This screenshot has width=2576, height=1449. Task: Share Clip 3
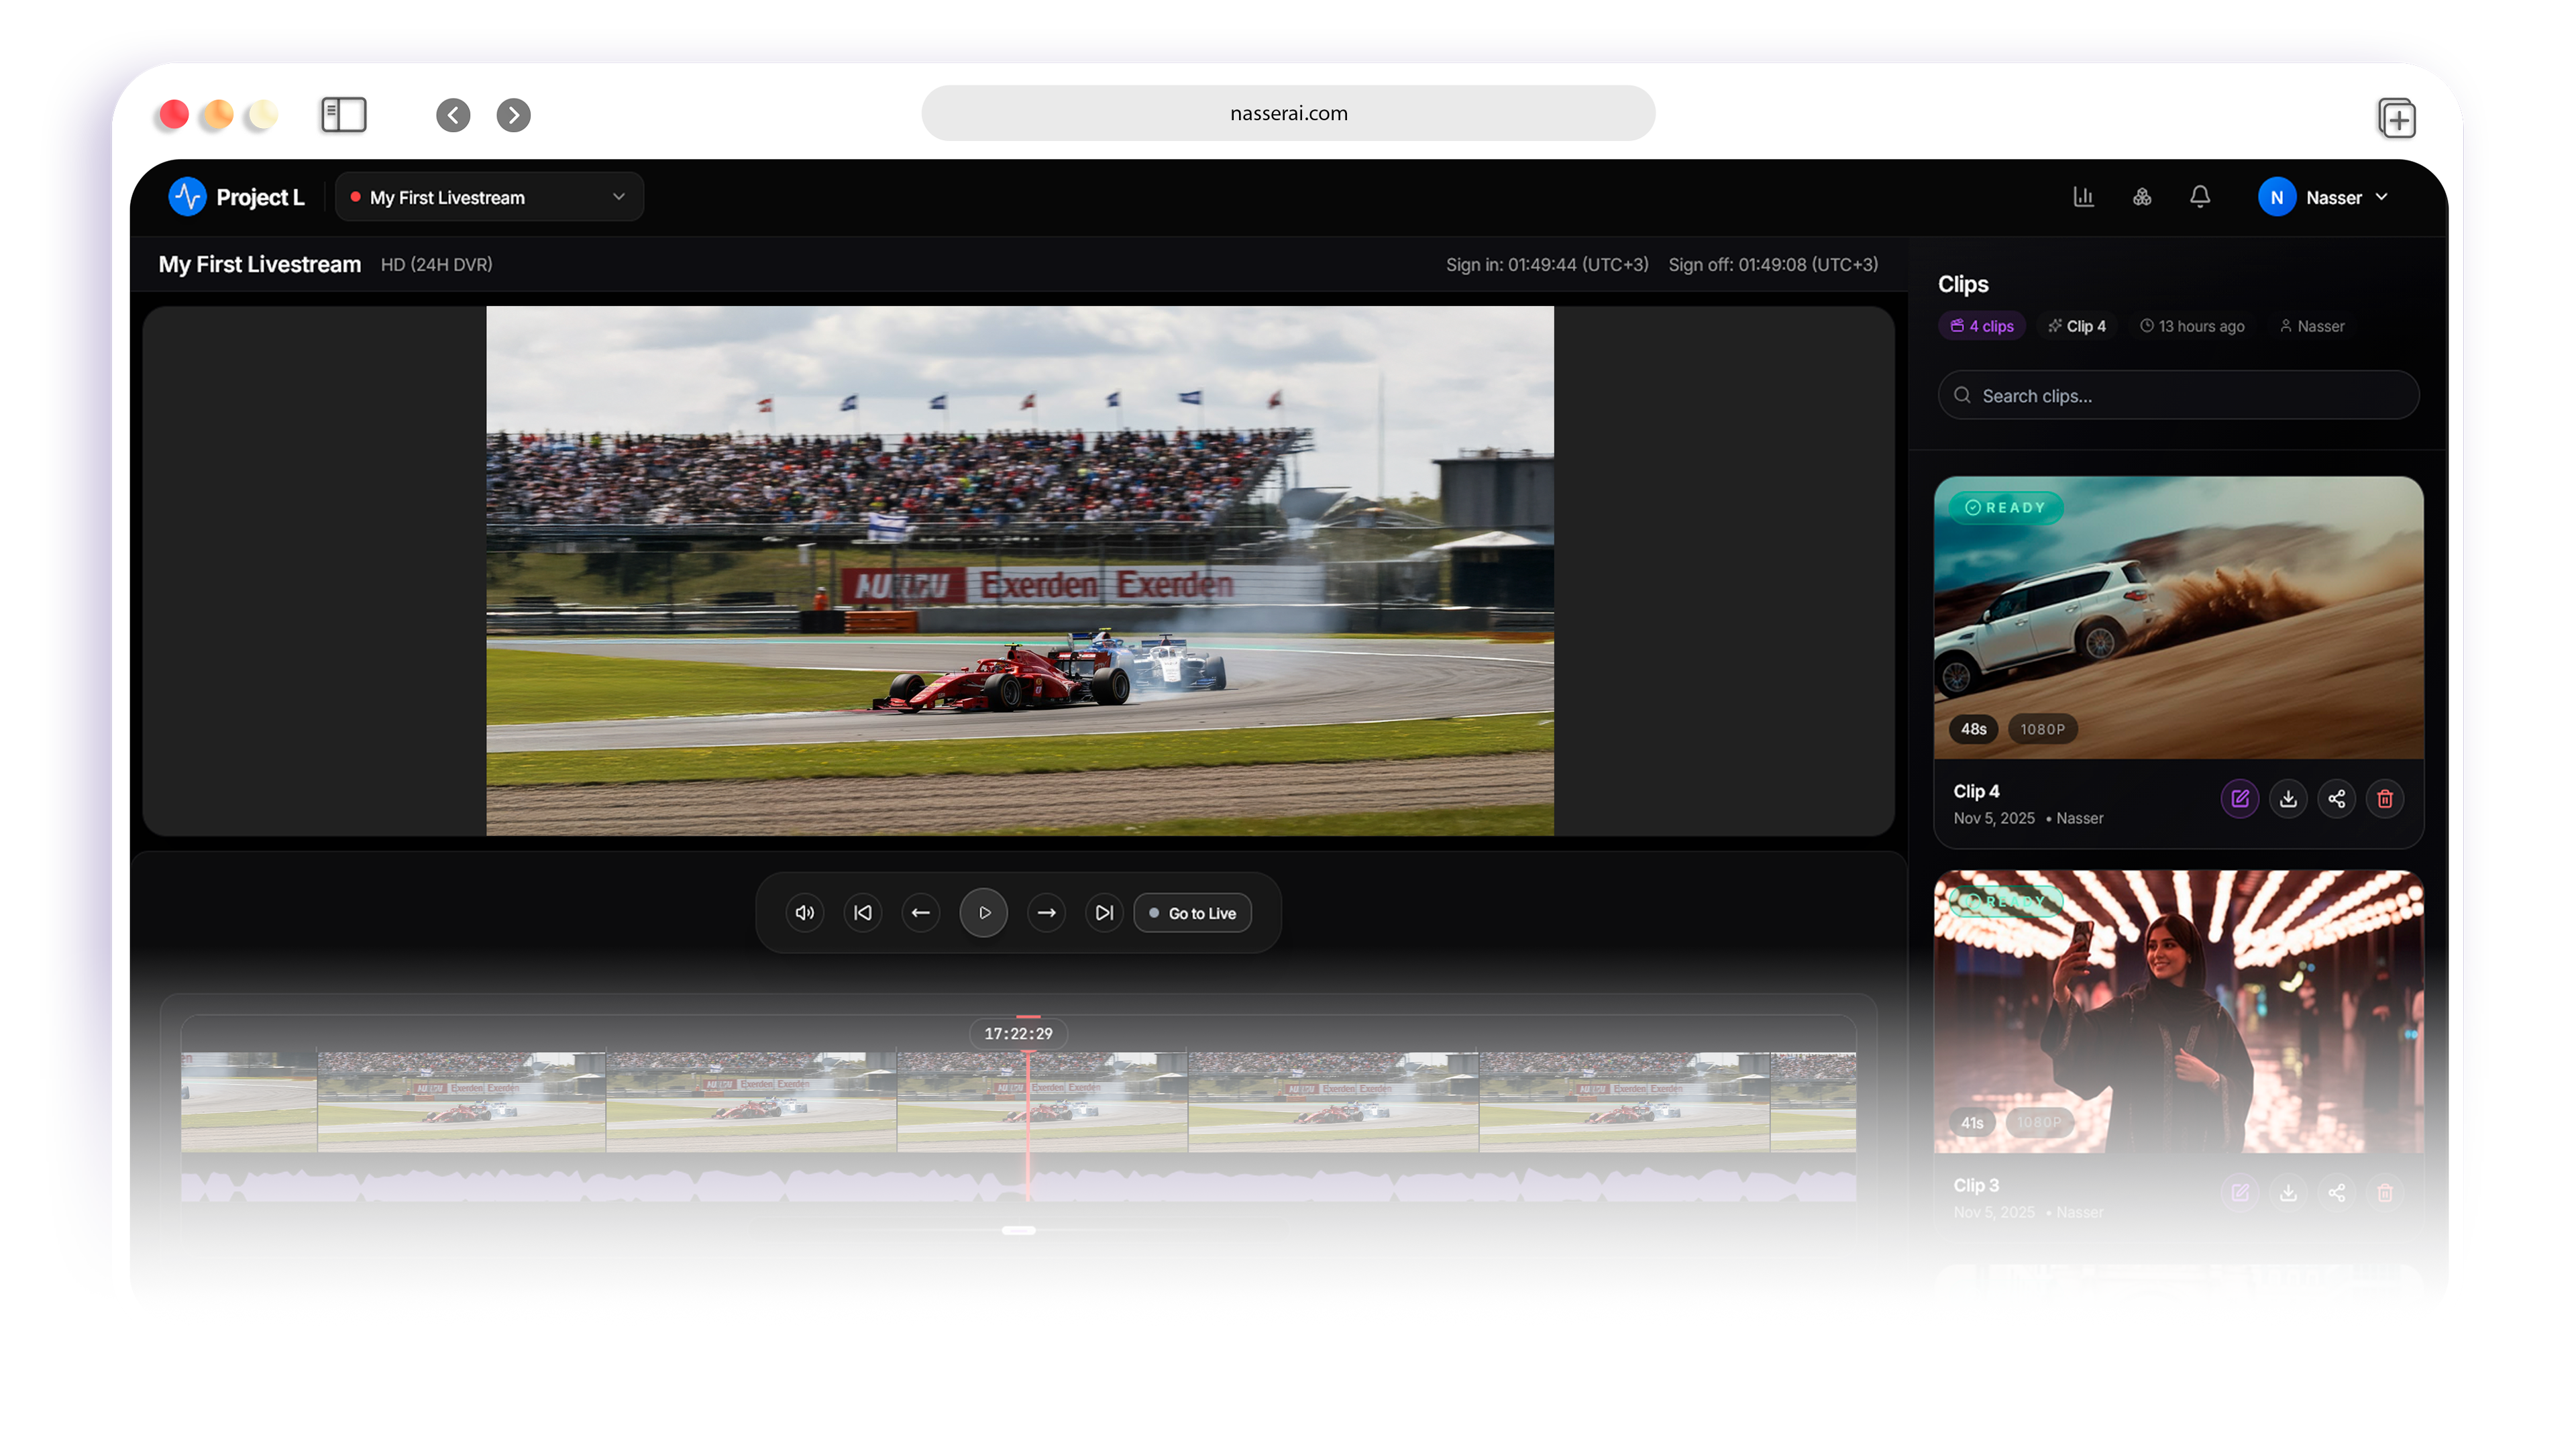pos(2336,1193)
